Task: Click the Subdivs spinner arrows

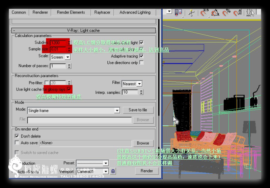Action: tap(69, 42)
